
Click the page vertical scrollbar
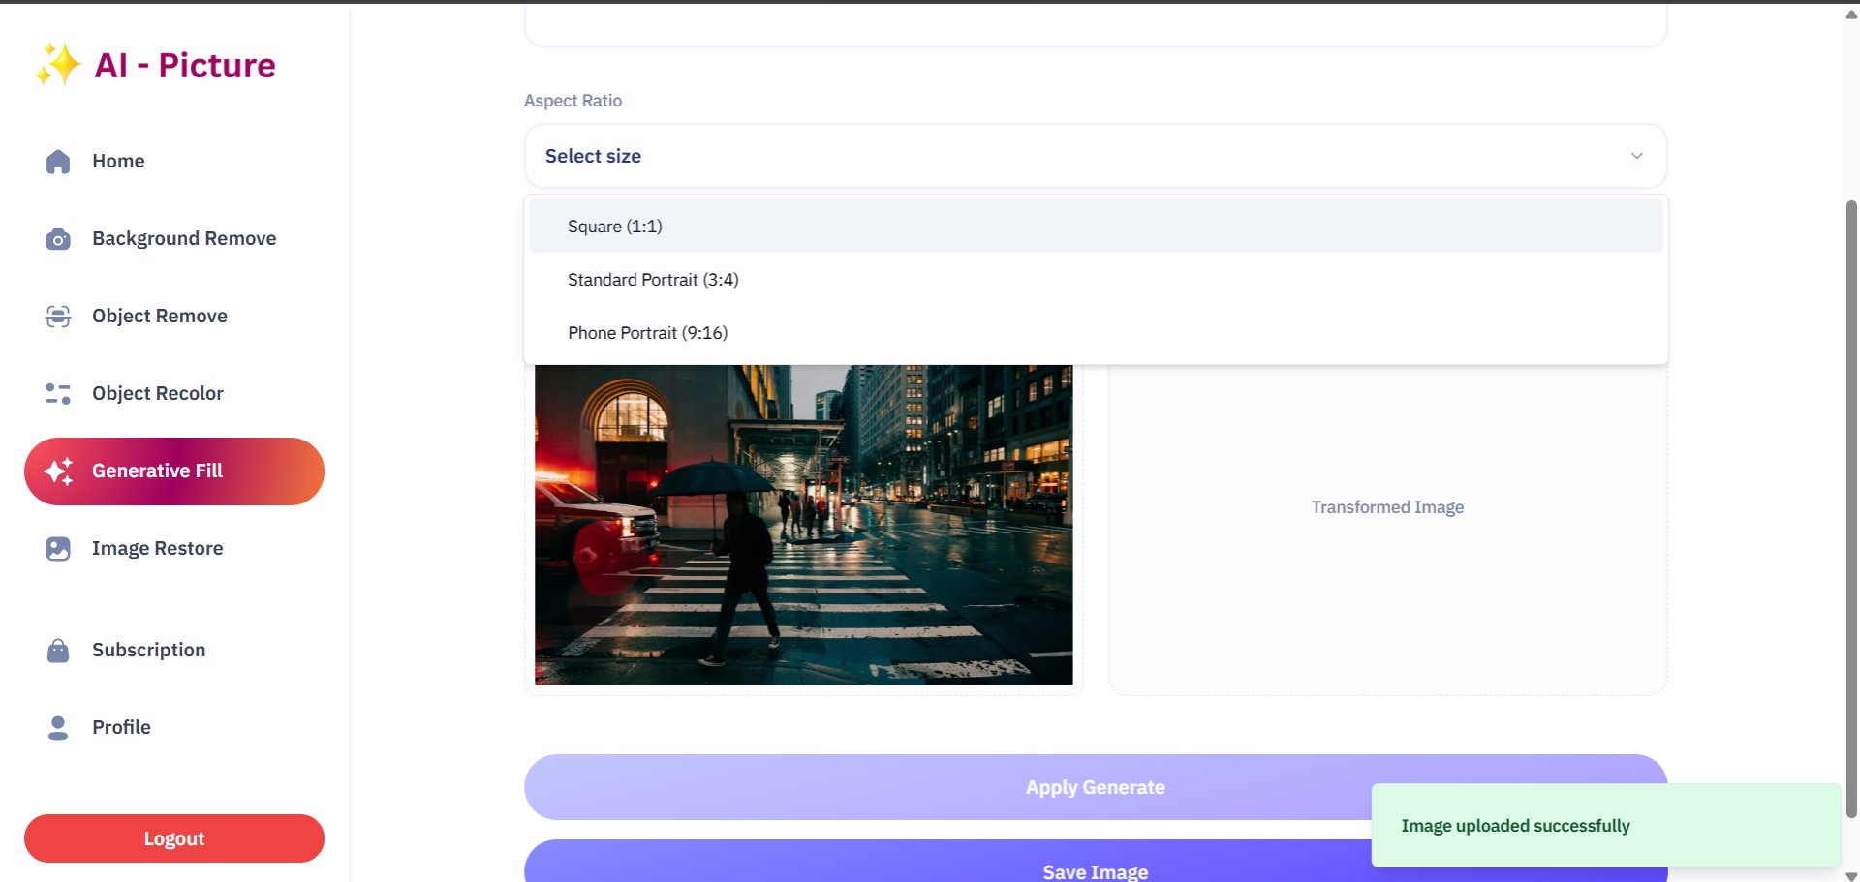point(1851,508)
